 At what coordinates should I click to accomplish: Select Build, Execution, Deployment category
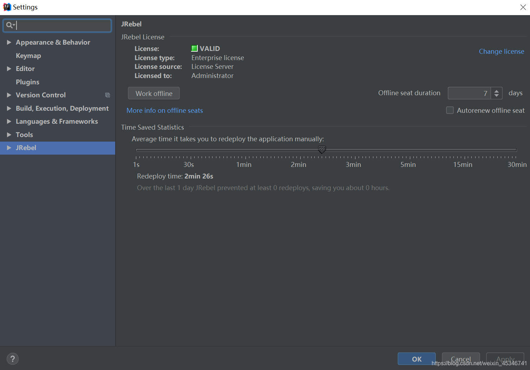[x=62, y=108]
